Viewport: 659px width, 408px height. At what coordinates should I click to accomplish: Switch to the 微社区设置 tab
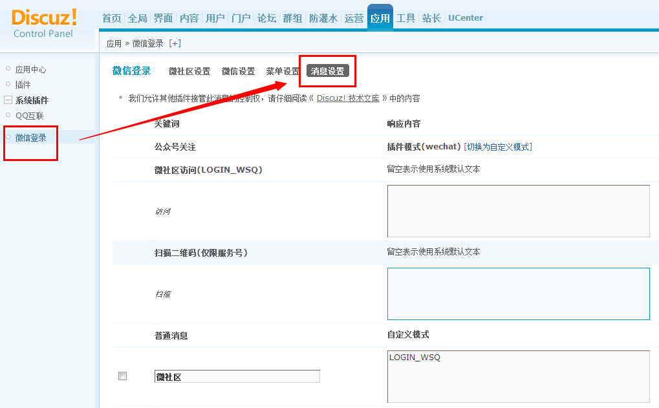(x=189, y=71)
